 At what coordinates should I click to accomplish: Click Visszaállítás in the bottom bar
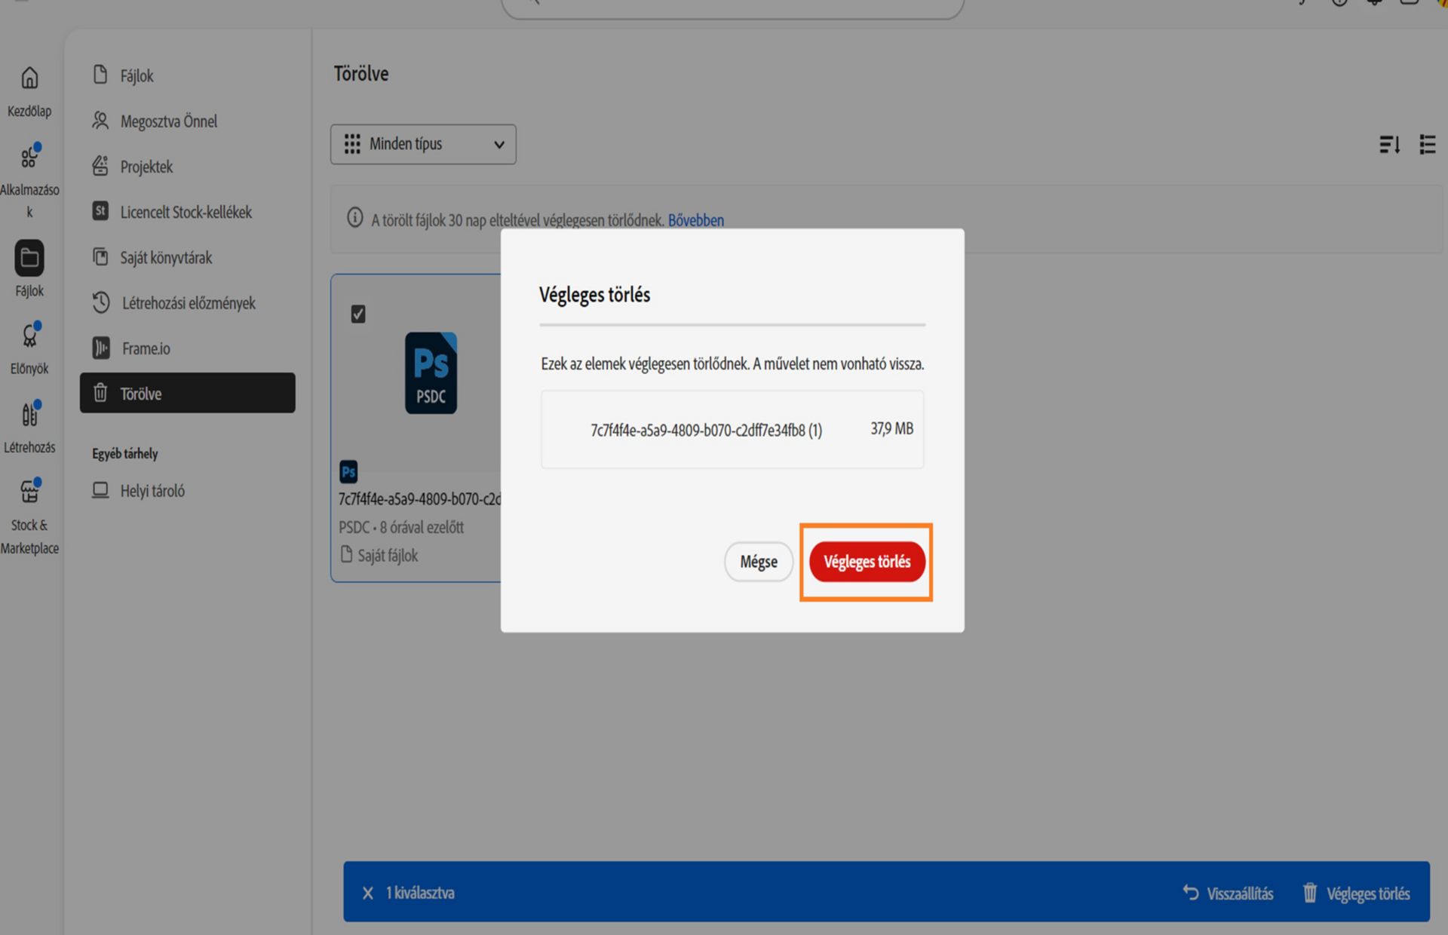[x=1229, y=894]
